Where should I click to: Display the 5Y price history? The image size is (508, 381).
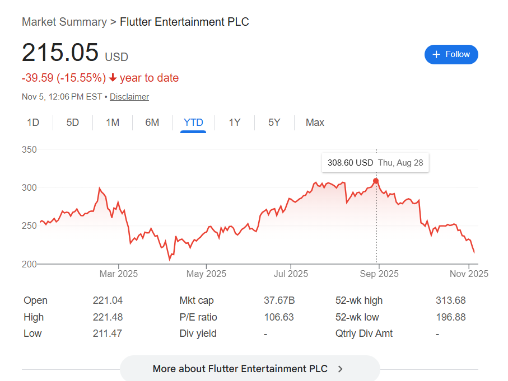click(274, 123)
